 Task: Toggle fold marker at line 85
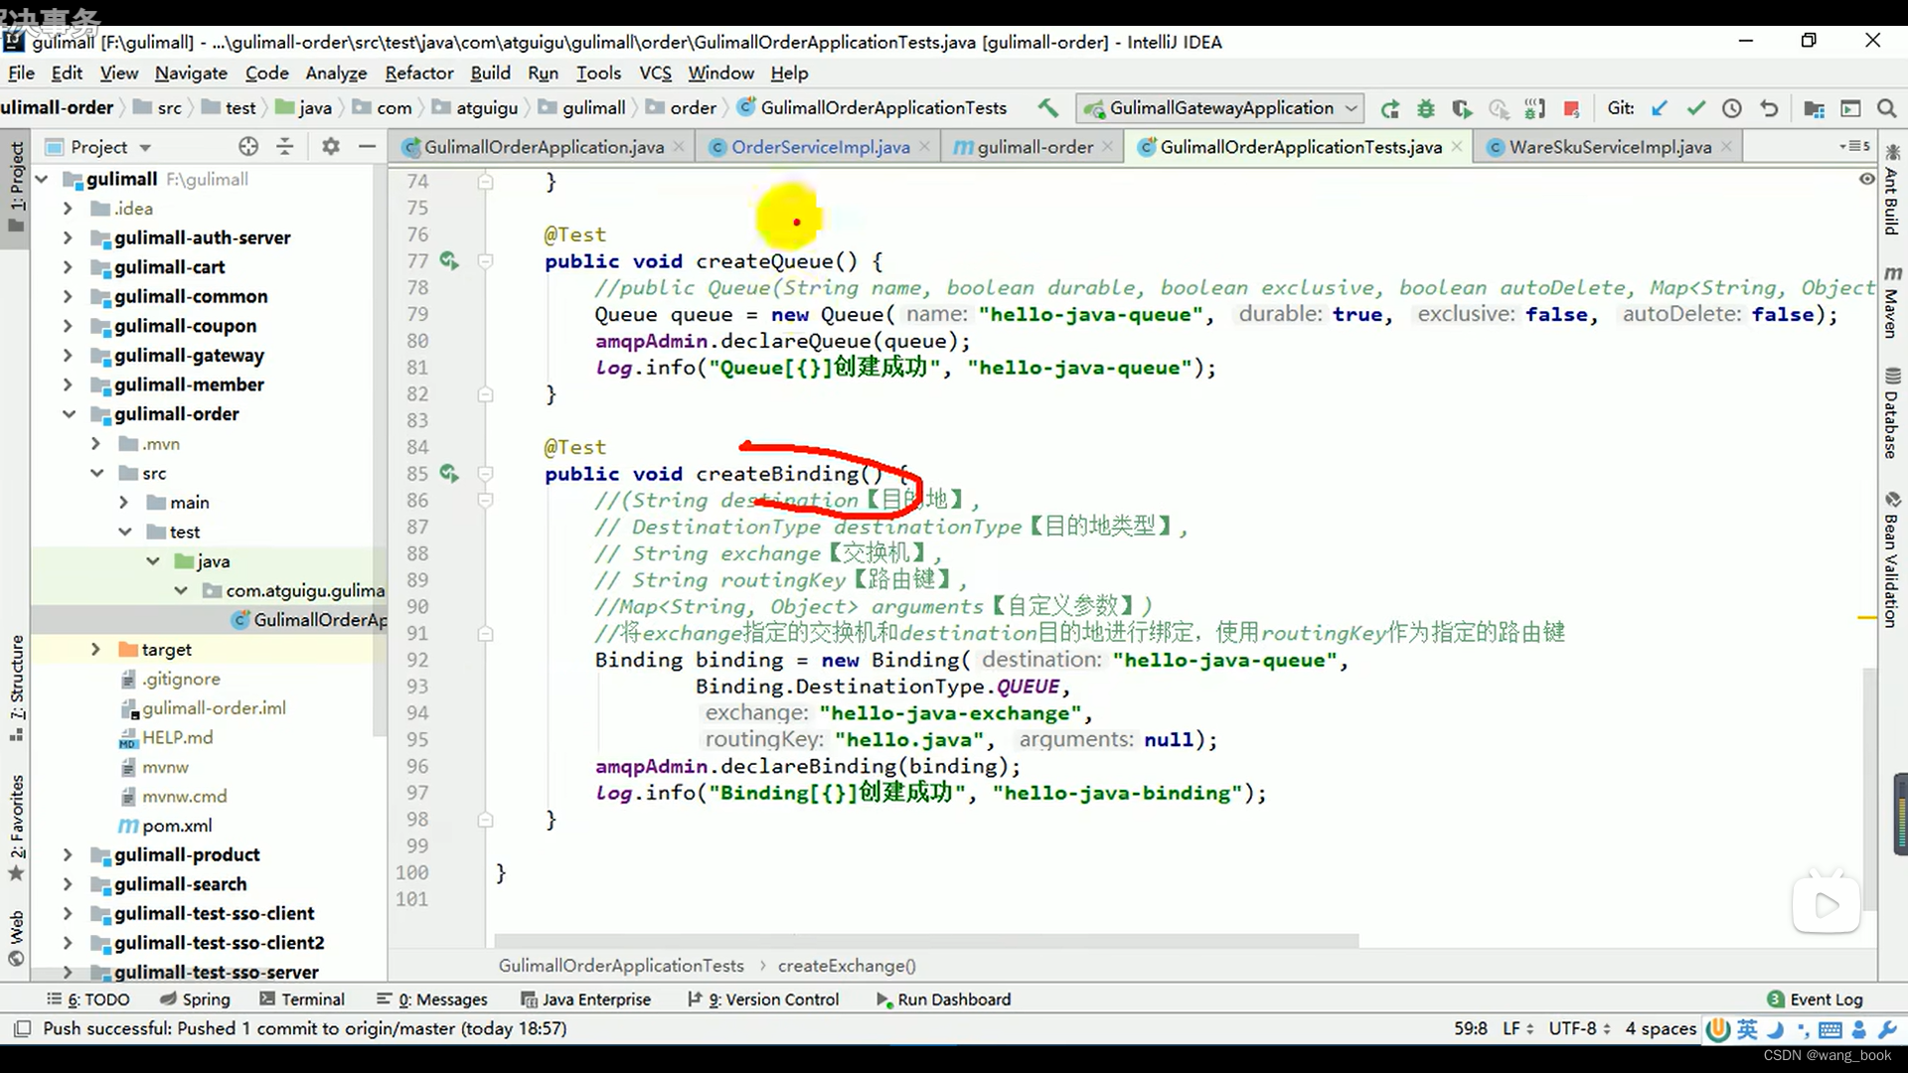[485, 474]
